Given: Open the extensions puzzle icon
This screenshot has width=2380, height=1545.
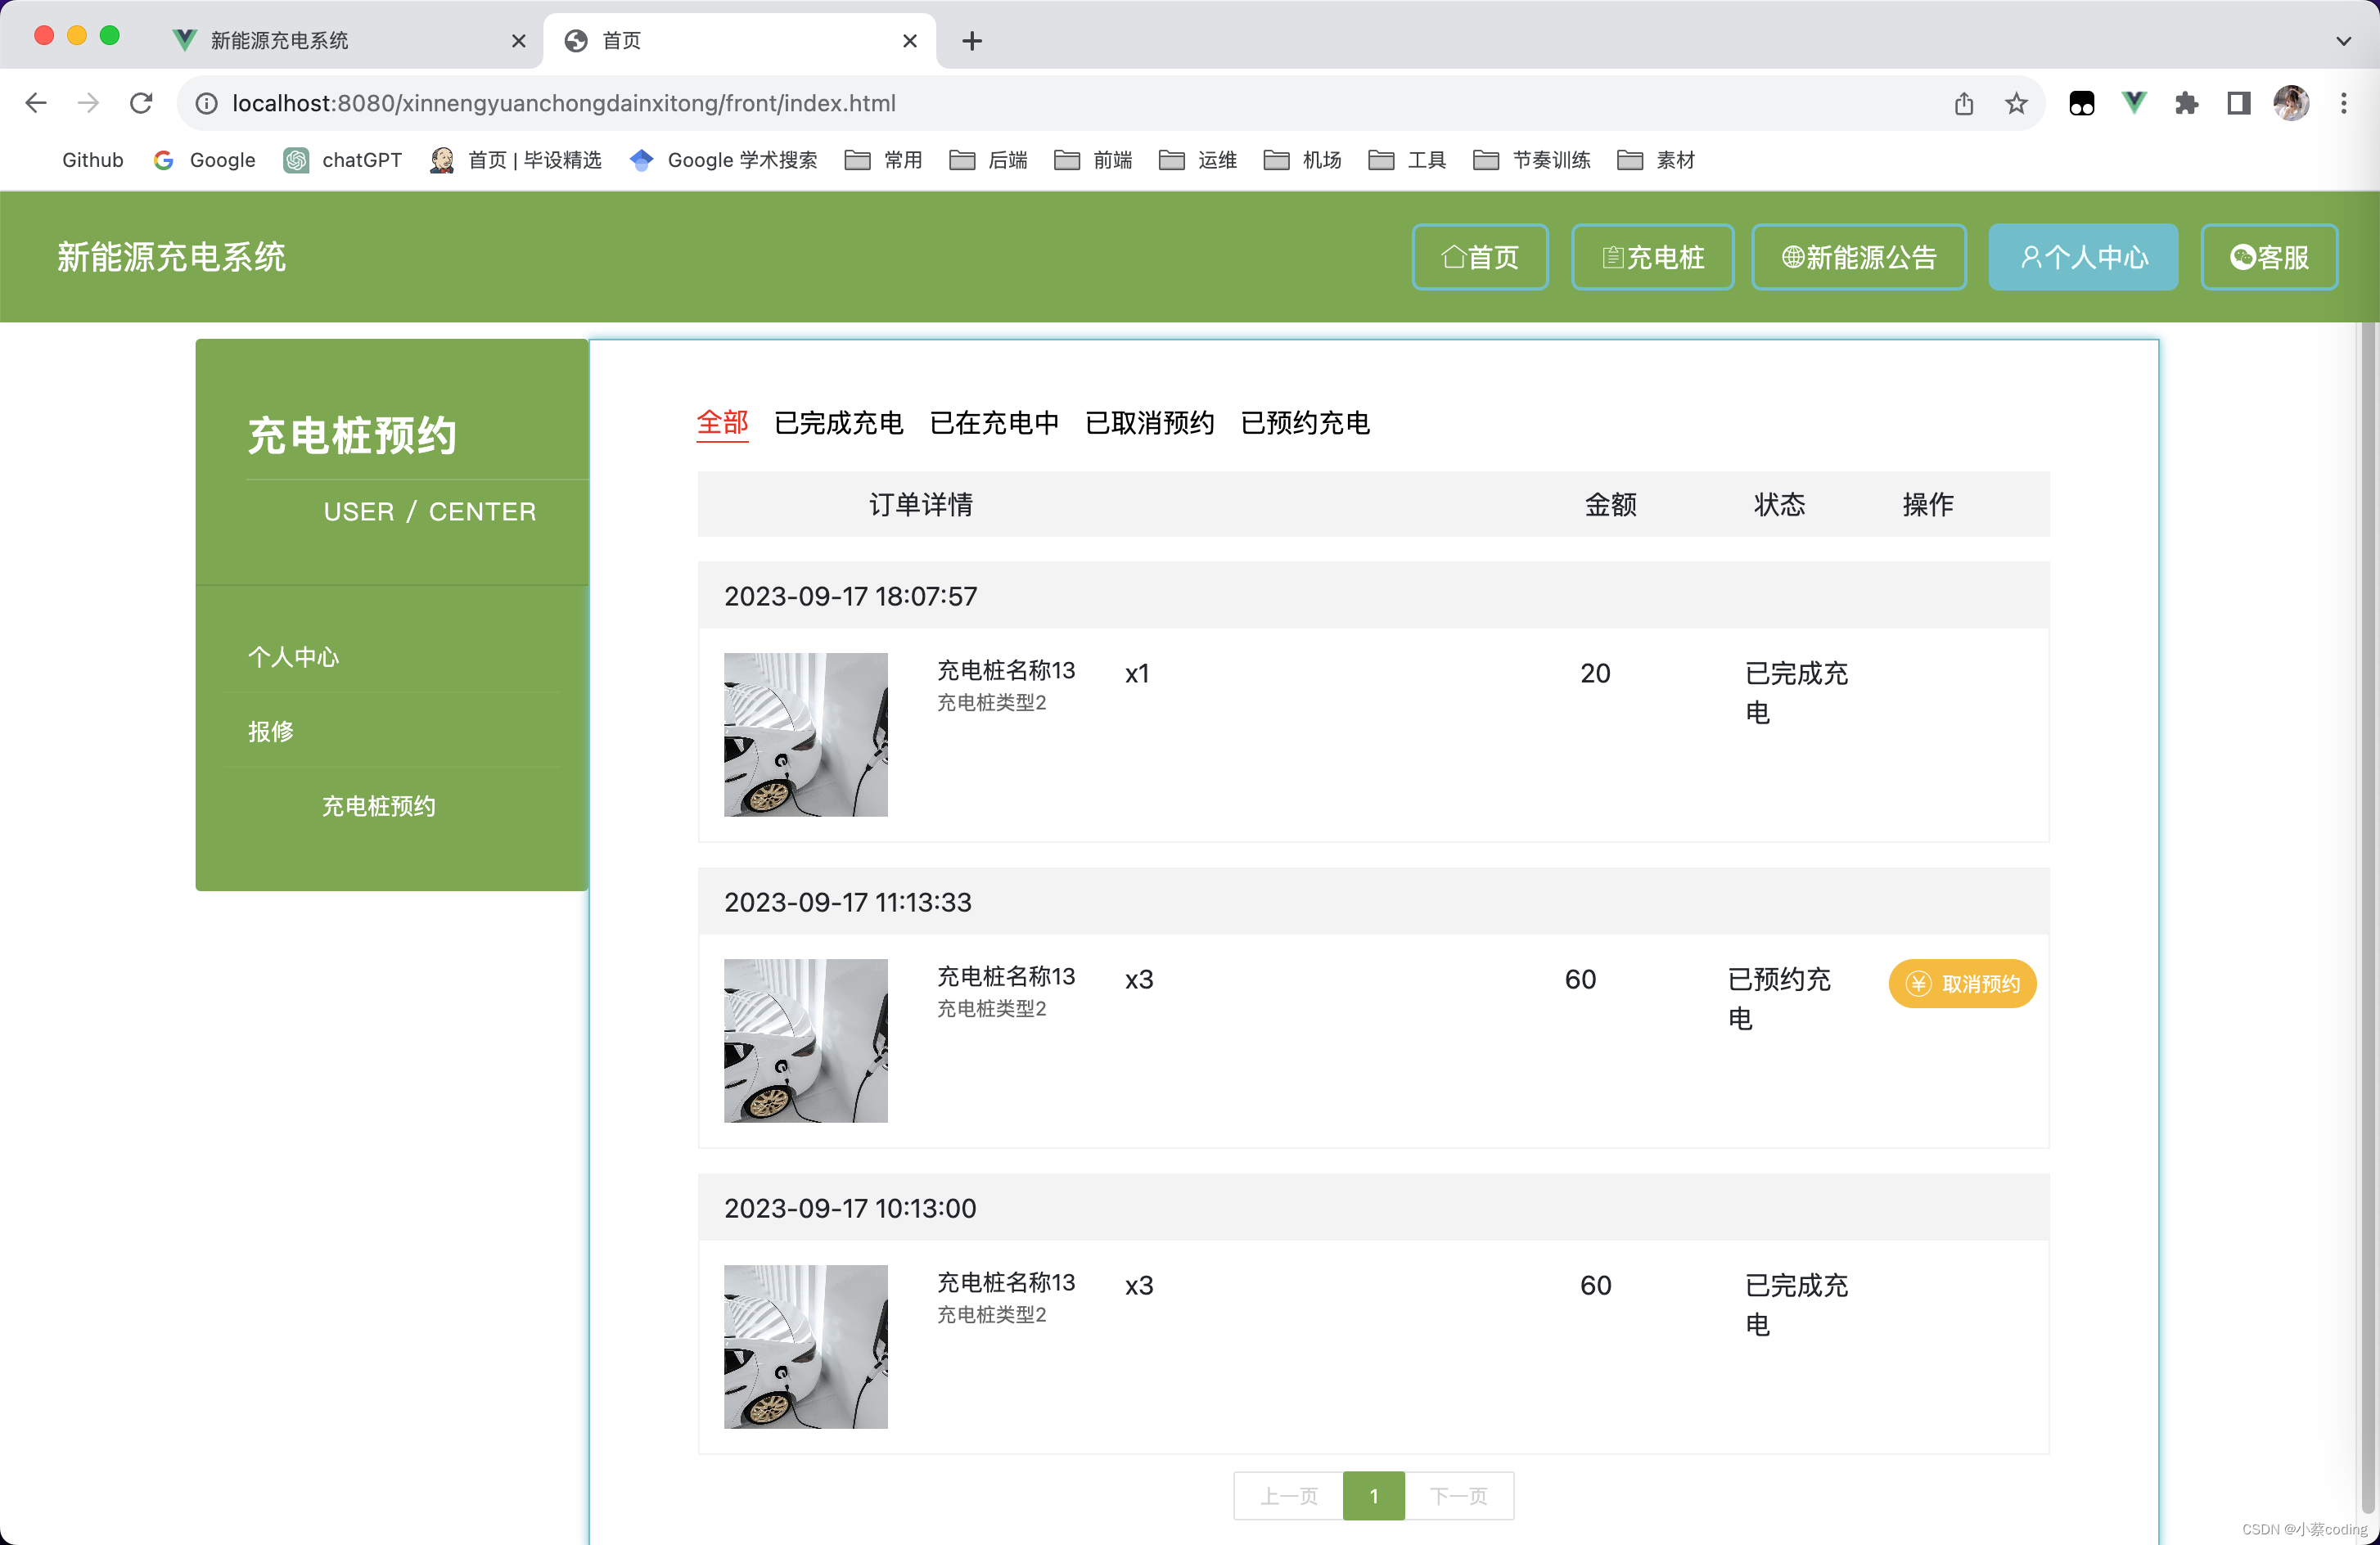Looking at the screenshot, I should tap(2186, 103).
